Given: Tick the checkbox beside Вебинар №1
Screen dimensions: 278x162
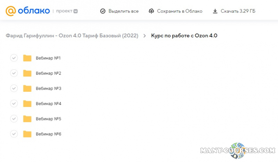Looking at the screenshot, I should click(x=14, y=58).
